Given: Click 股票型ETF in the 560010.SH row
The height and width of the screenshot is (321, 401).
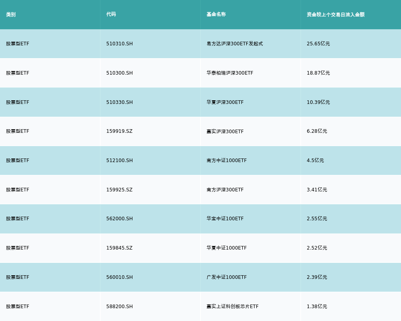Looking at the screenshot, I should pos(18,277).
